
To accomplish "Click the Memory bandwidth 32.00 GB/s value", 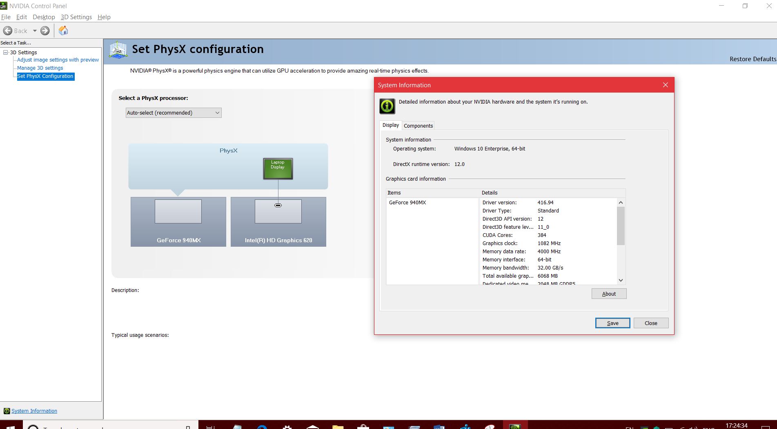I will click(550, 268).
